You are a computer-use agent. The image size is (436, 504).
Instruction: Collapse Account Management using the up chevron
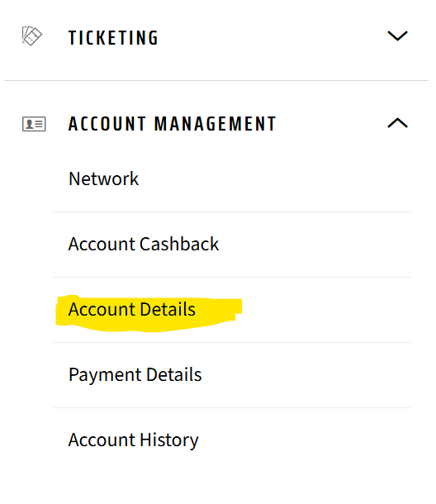pyautogui.click(x=397, y=123)
